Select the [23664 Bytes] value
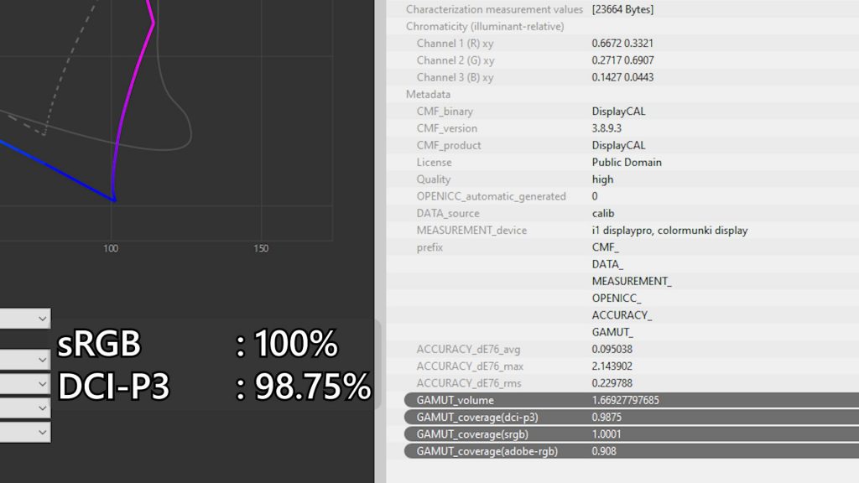Screen dimensions: 859x483 point(622,9)
